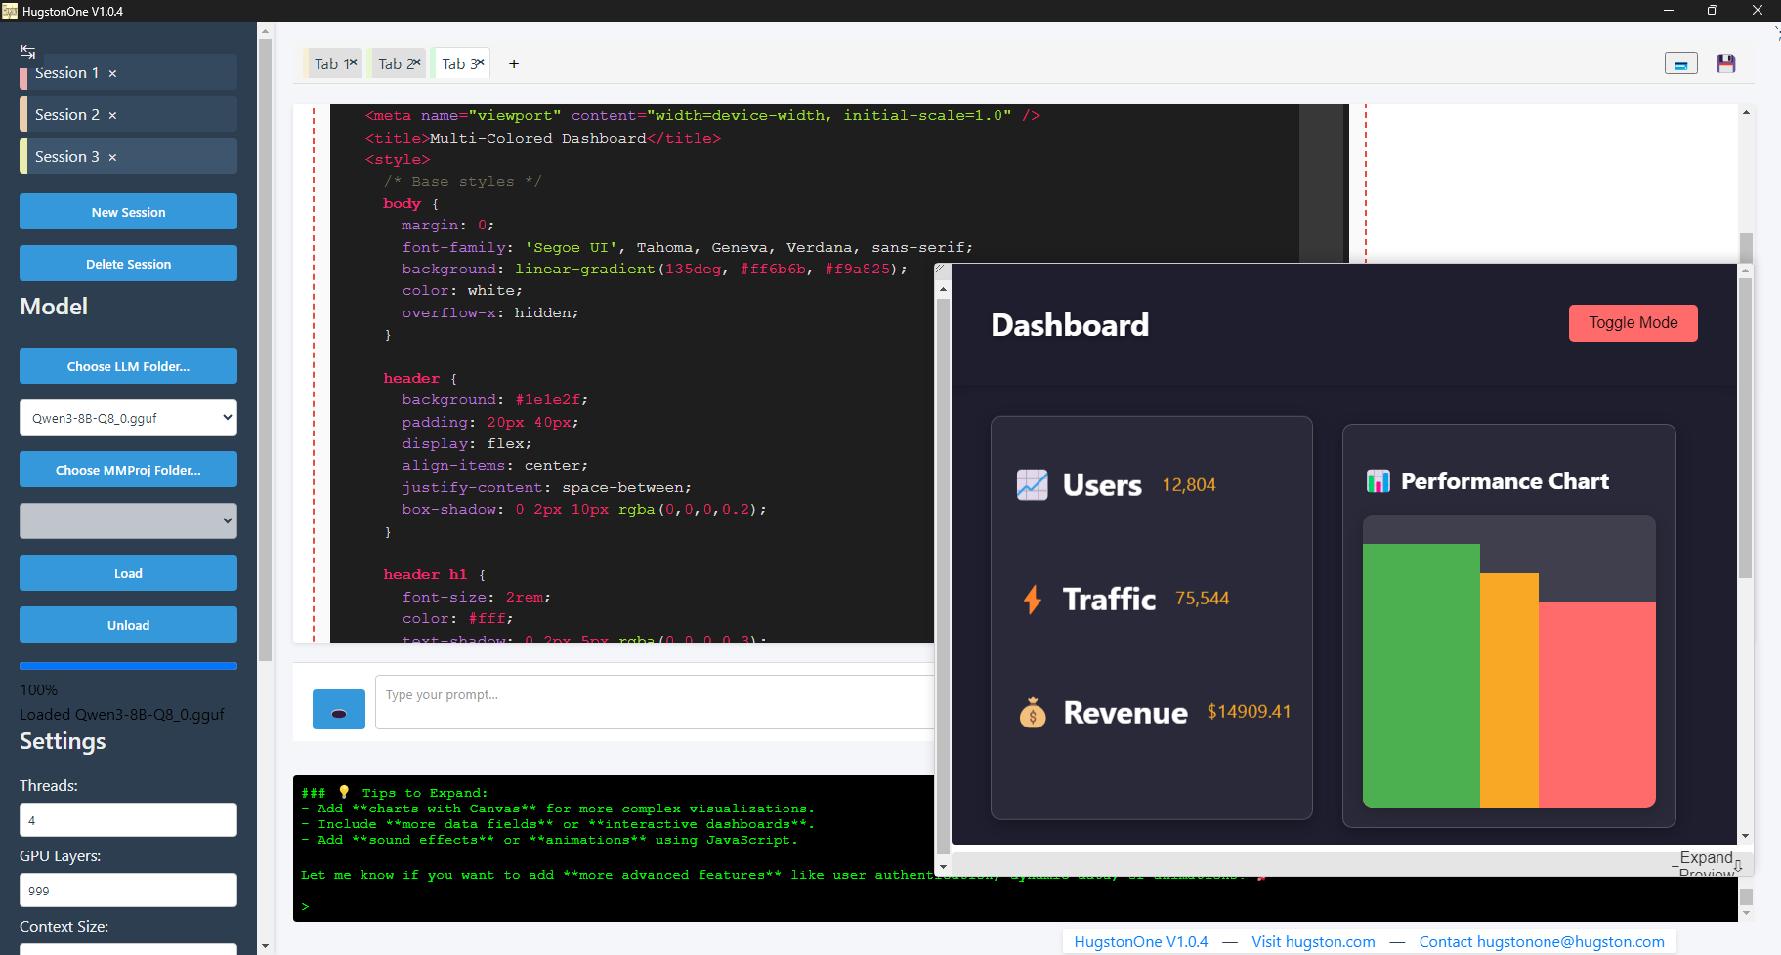1781x955 pixels.
Task: Click the 'header h1' selector in code
Action: point(425,574)
